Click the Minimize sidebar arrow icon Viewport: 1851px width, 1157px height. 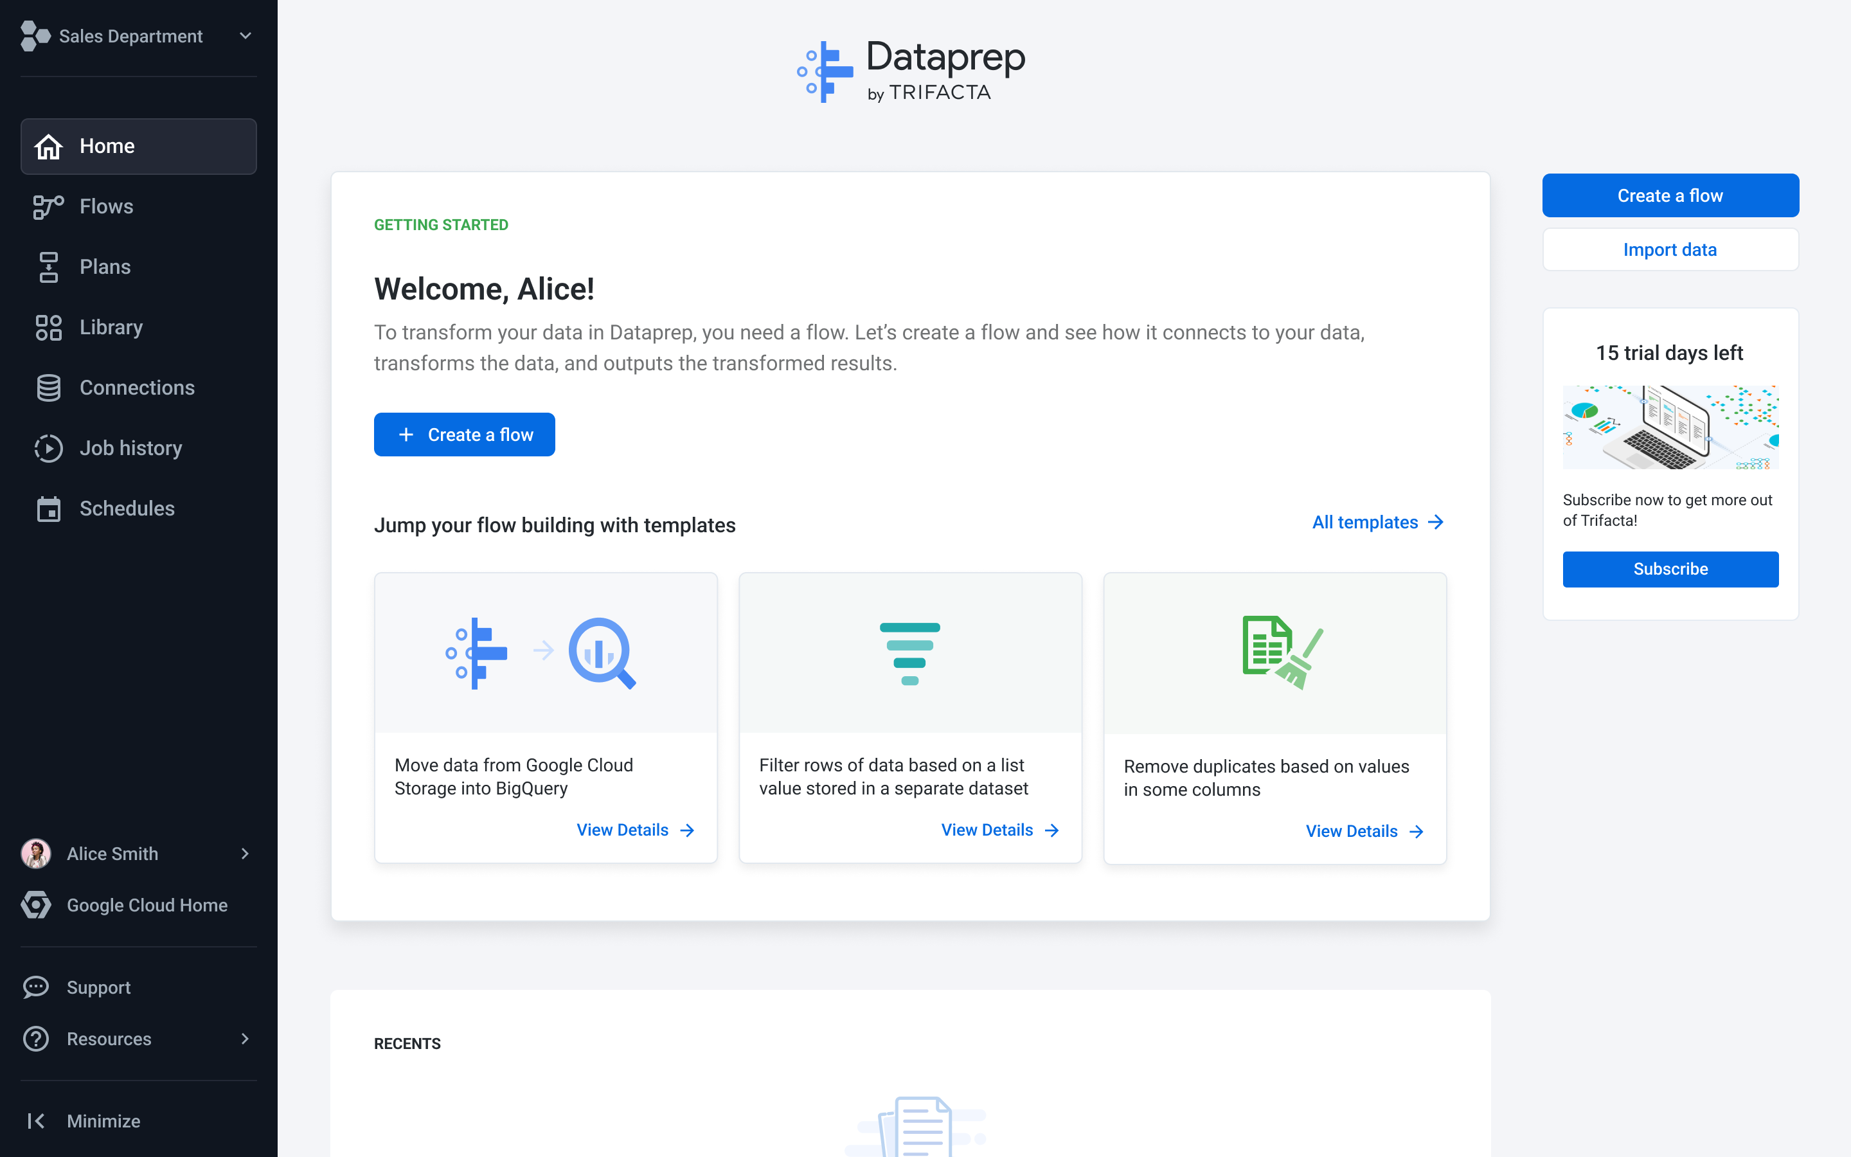point(36,1121)
